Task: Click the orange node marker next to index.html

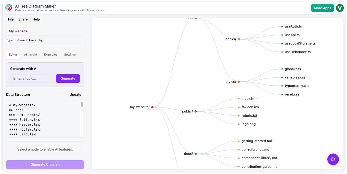Action: (239, 98)
